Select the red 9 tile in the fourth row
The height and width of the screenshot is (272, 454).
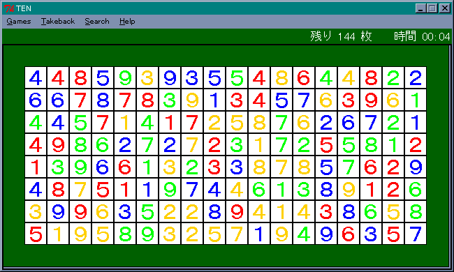pyautogui.click(x=58, y=144)
